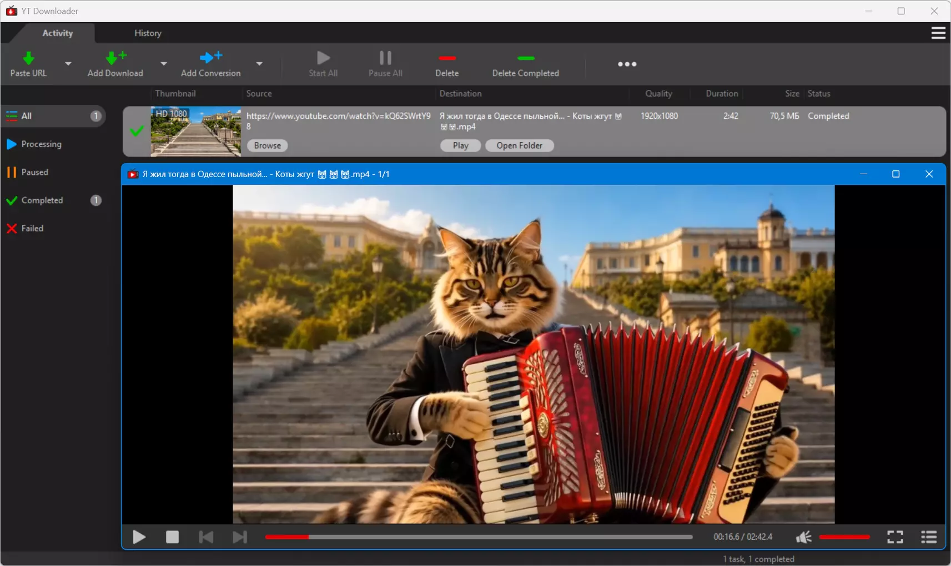
Task: Open the three-dots more options
Action: pyautogui.click(x=627, y=64)
